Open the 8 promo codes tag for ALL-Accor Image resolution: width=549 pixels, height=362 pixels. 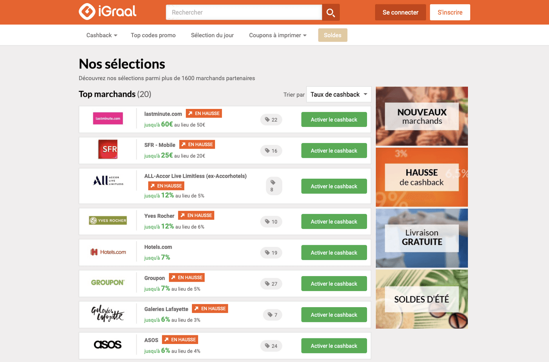[274, 186]
